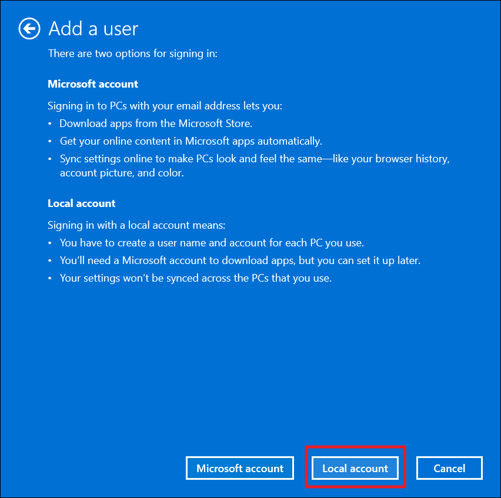
Task: Click the "Signing in with a local account means" line
Action: (136, 225)
